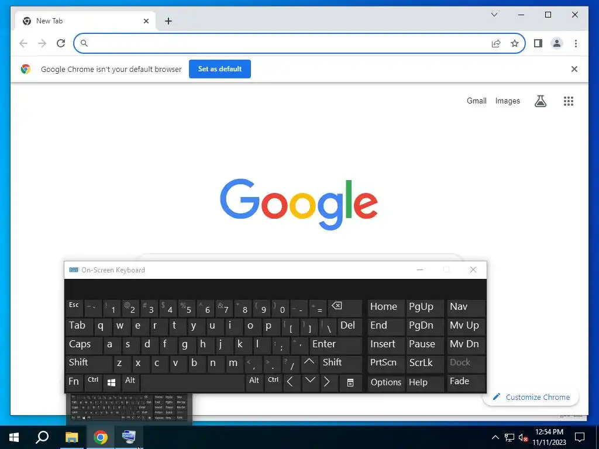The width and height of the screenshot is (599, 449).
Task: Click the PgUp key on keyboard
Action: click(x=425, y=308)
